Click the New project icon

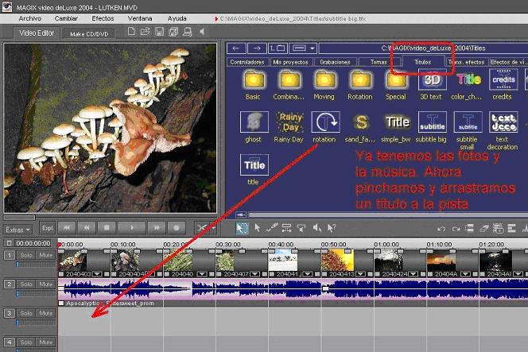click(x=132, y=32)
